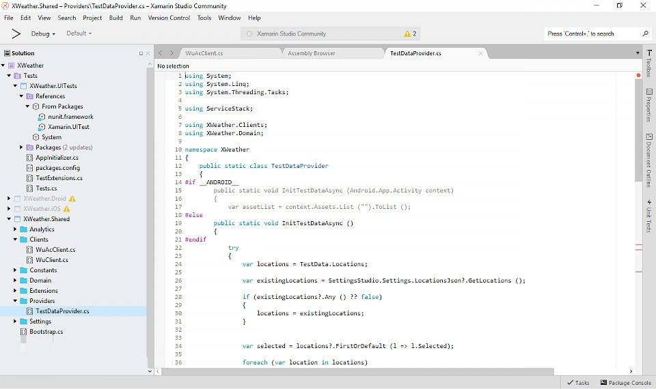Click the Run (play) button
656x389 pixels.
click(16, 34)
